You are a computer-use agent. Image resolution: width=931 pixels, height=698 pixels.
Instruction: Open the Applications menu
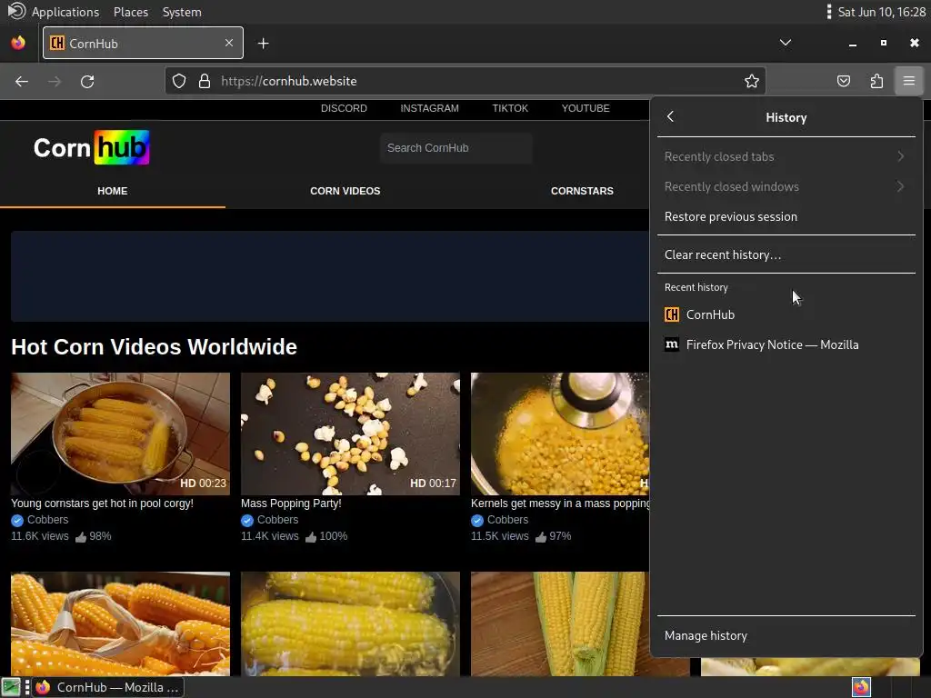pyautogui.click(x=65, y=12)
